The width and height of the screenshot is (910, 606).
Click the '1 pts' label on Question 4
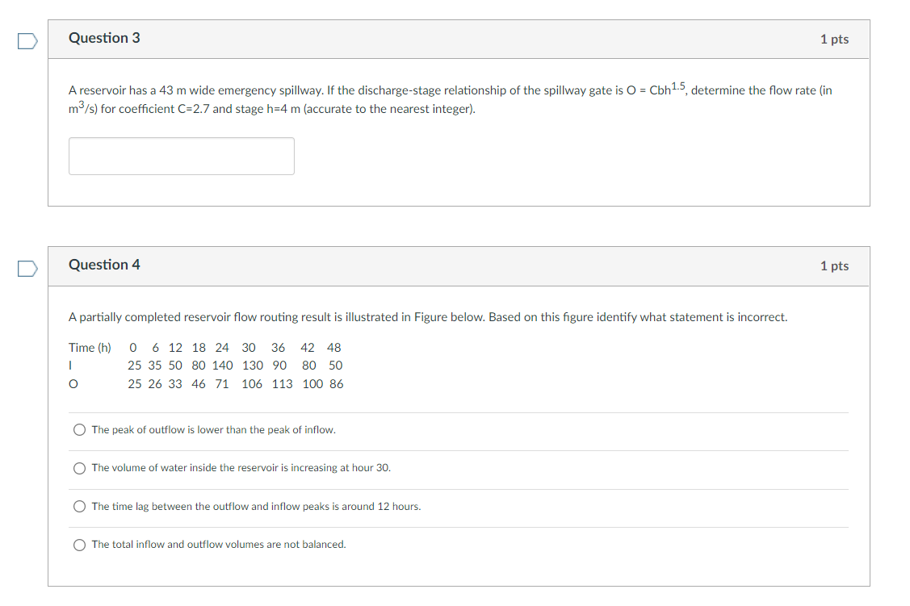[x=835, y=265]
